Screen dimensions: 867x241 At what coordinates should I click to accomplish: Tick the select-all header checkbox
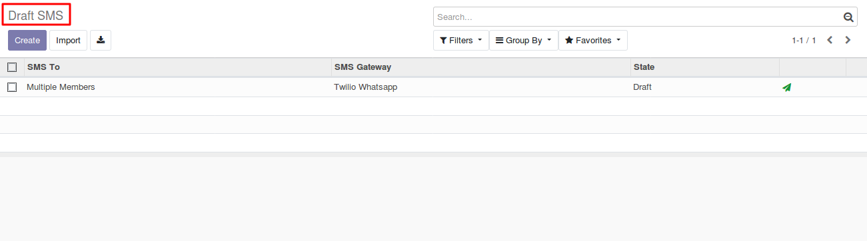[12, 67]
